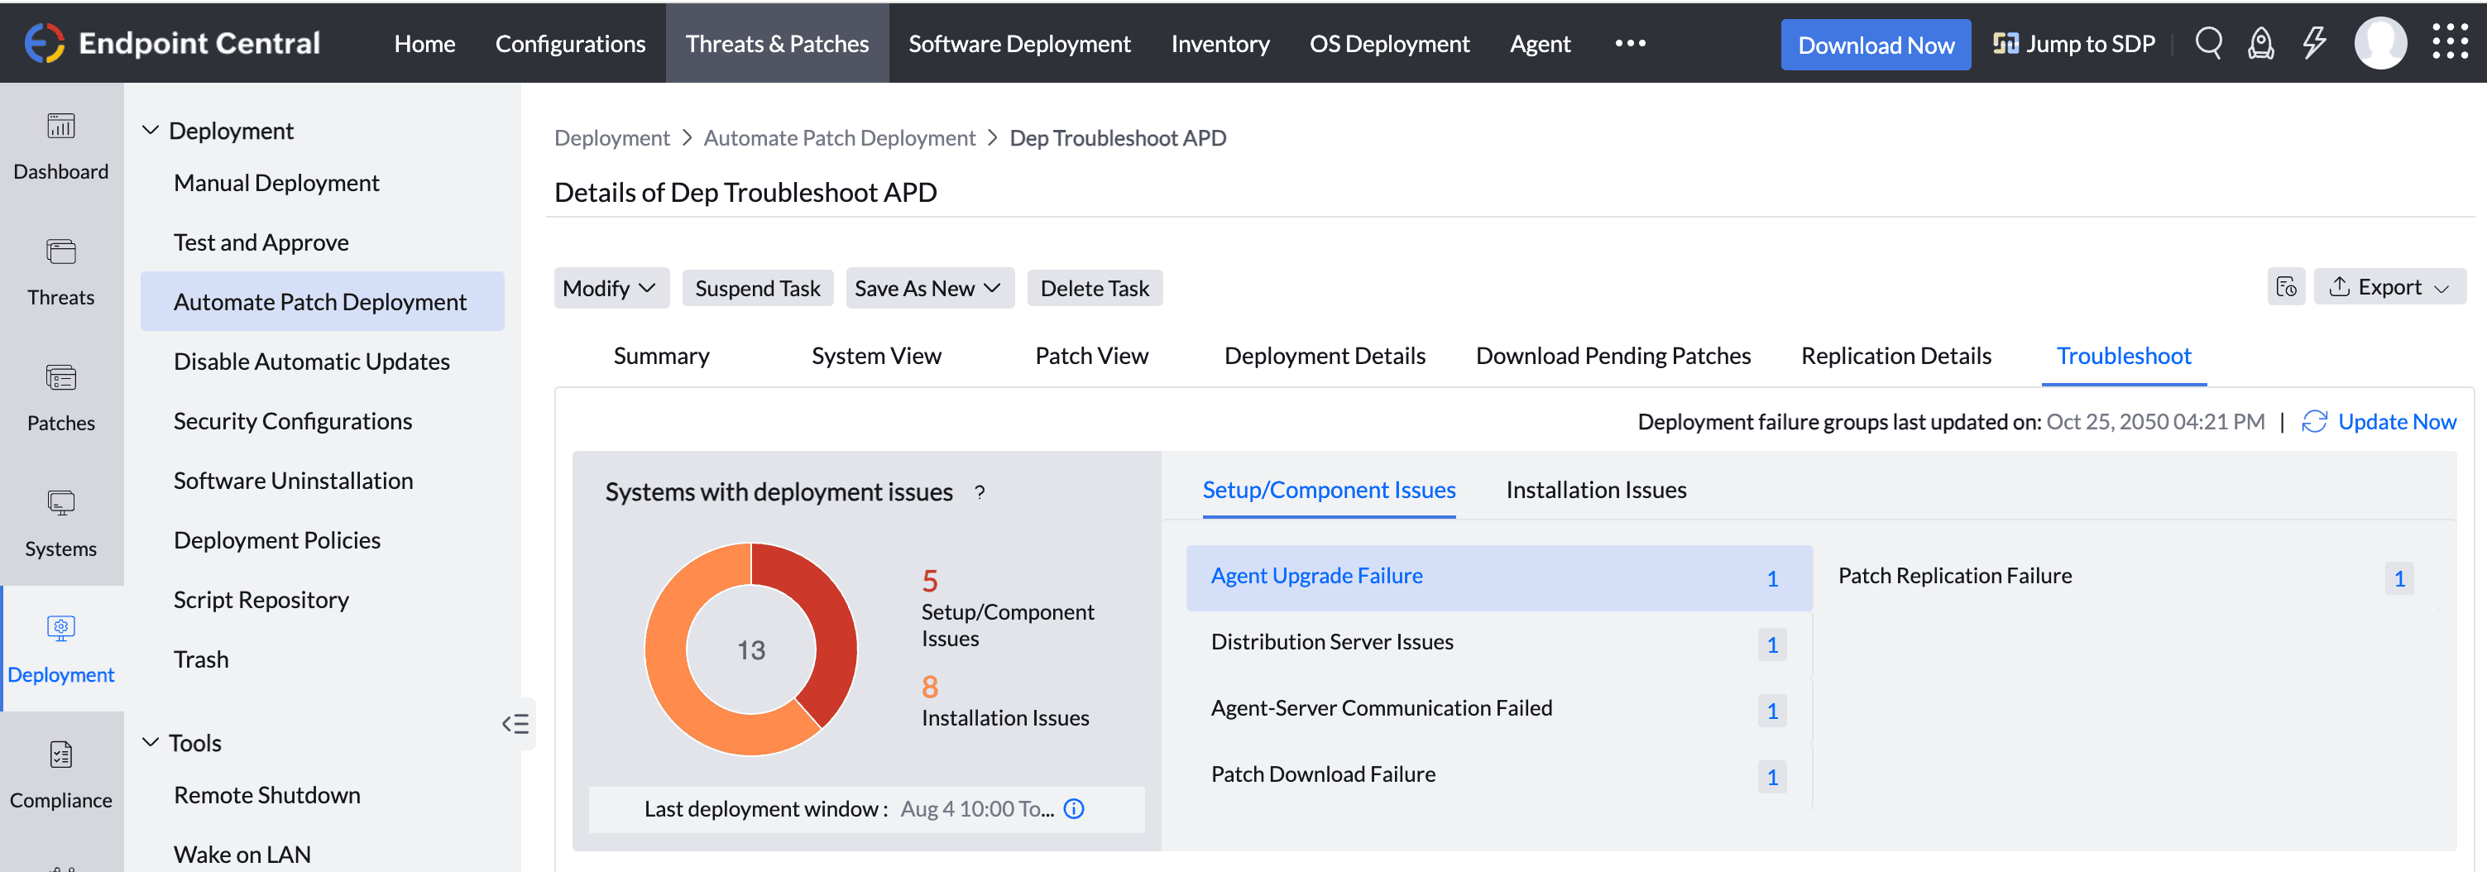Click the lightning bolt quick actions icon
2487x872 pixels.
point(2314,44)
